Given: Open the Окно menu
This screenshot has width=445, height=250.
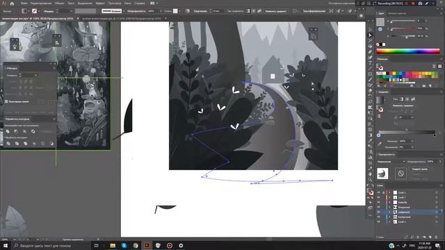Looking at the screenshot, I should tap(128, 3).
